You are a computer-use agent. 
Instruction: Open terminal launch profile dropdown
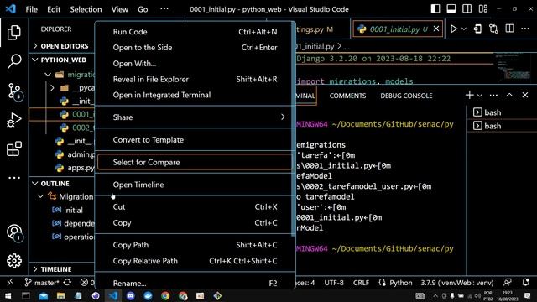coord(479,96)
